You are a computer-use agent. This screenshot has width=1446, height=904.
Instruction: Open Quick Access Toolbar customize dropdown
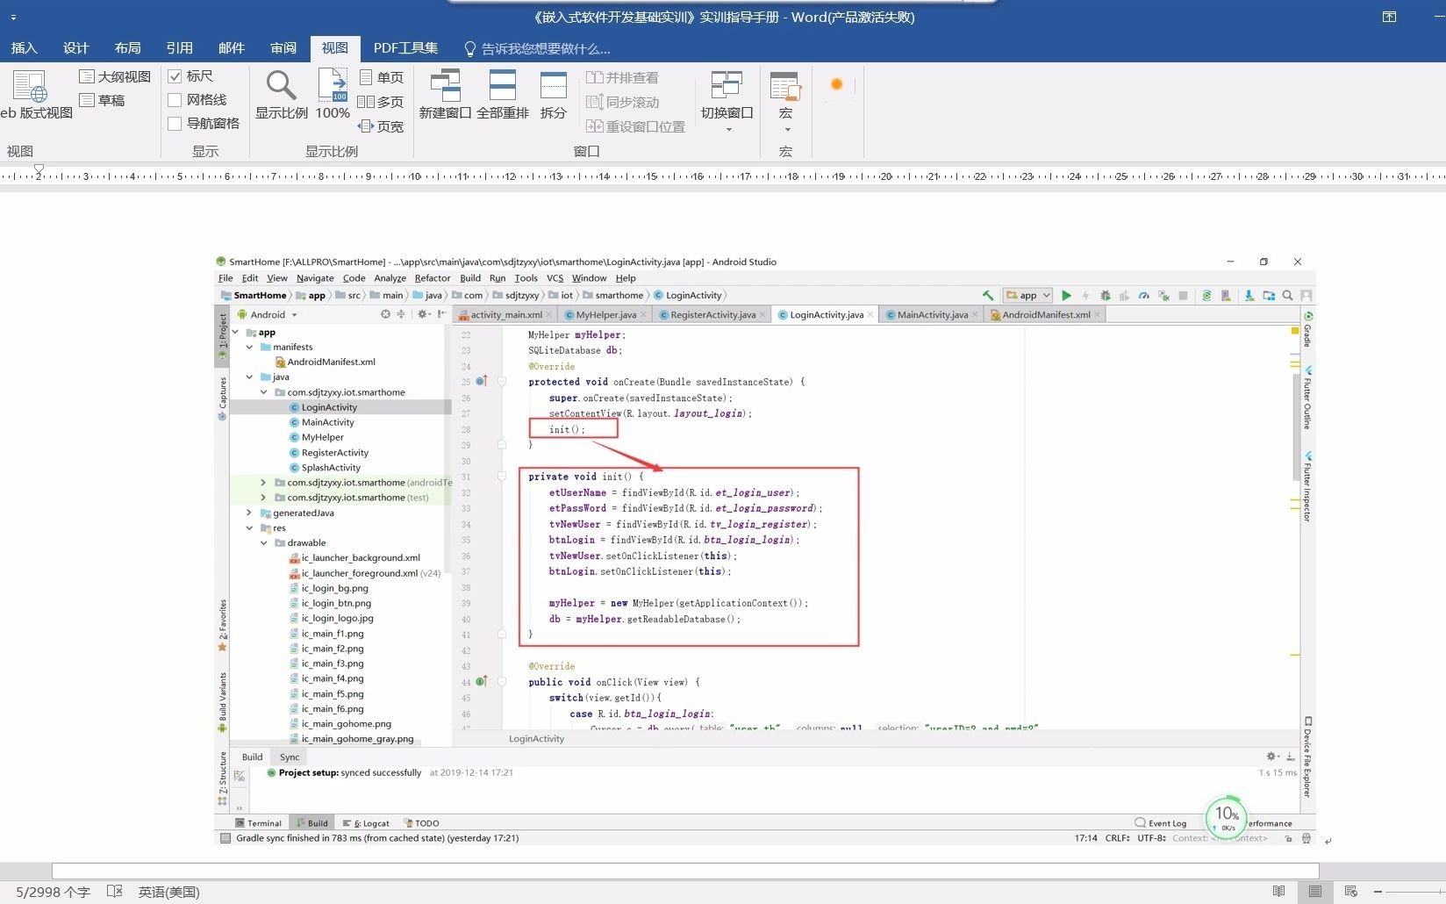point(13,17)
